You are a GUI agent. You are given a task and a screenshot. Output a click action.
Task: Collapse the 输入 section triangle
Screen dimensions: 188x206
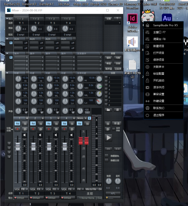pyautogui.click(x=7, y=18)
